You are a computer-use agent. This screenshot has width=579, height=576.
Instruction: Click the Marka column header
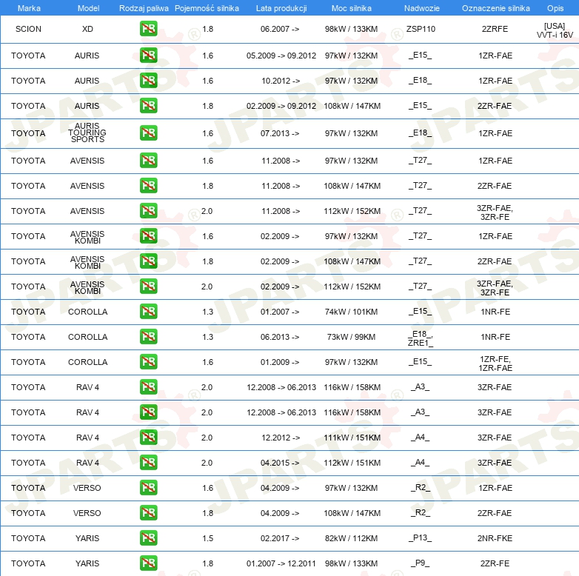point(29,8)
